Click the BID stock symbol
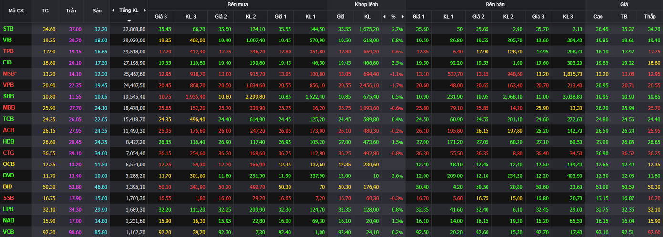 [x=8, y=186]
